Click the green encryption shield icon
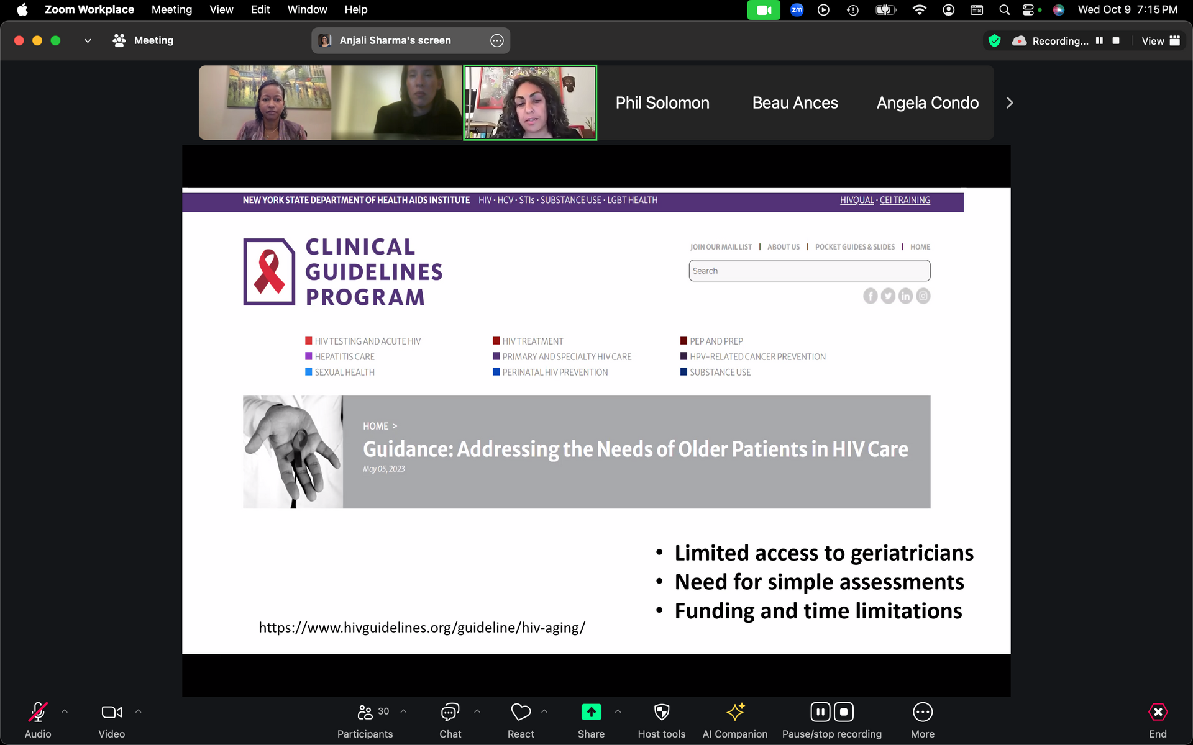 click(995, 41)
